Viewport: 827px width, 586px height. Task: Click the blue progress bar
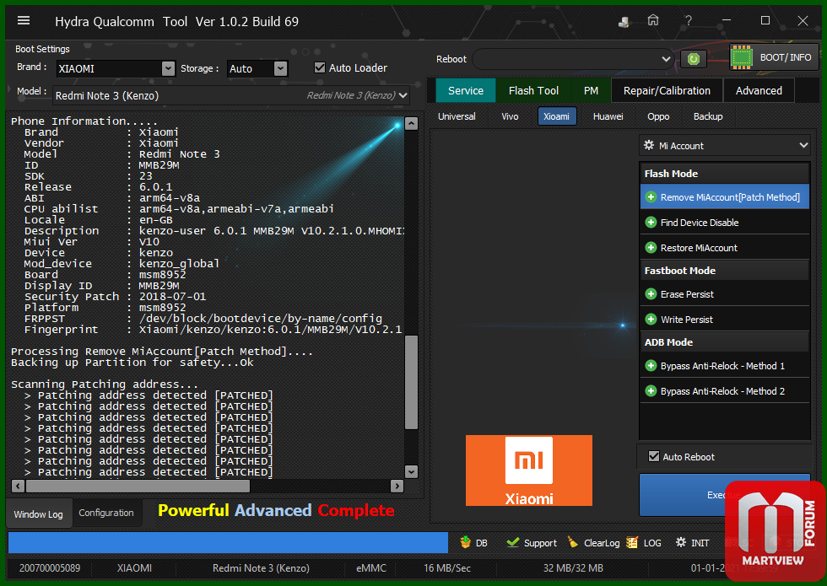coord(228,543)
